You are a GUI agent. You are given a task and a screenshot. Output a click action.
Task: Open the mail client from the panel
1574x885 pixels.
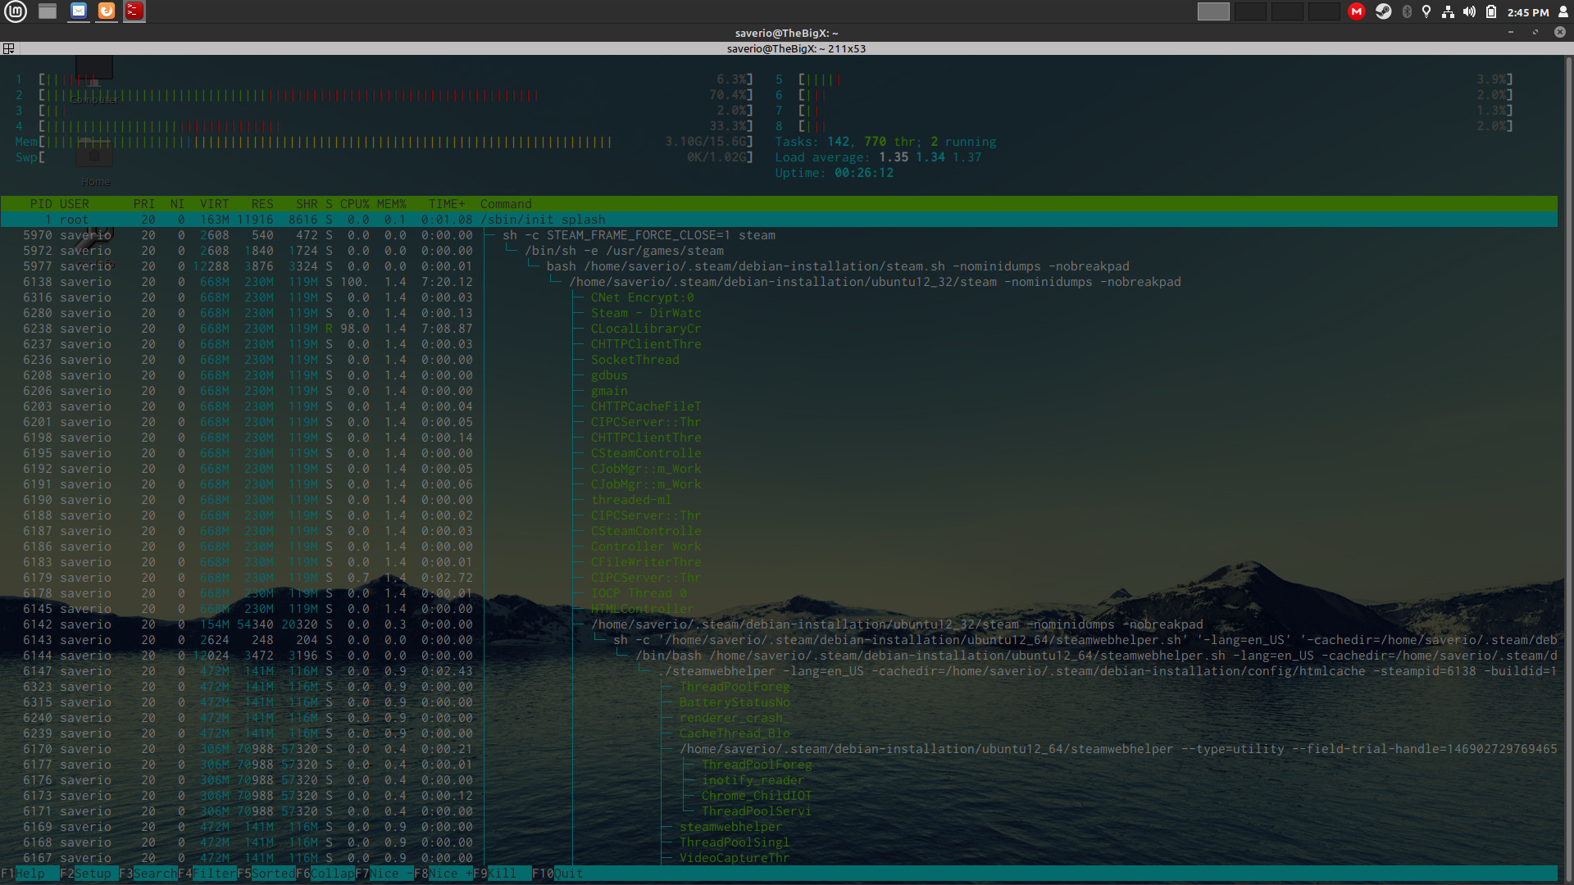click(x=79, y=11)
